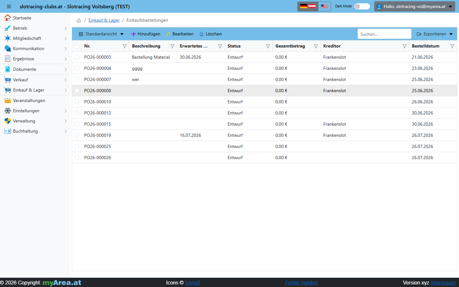Screen dimensions: 459x287
Task: Switch language to English US flag
Action: coord(324,6)
